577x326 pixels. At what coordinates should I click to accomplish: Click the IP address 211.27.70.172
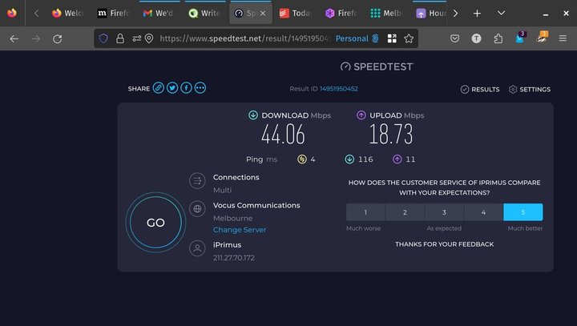pyautogui.click(x=234, y=258)
